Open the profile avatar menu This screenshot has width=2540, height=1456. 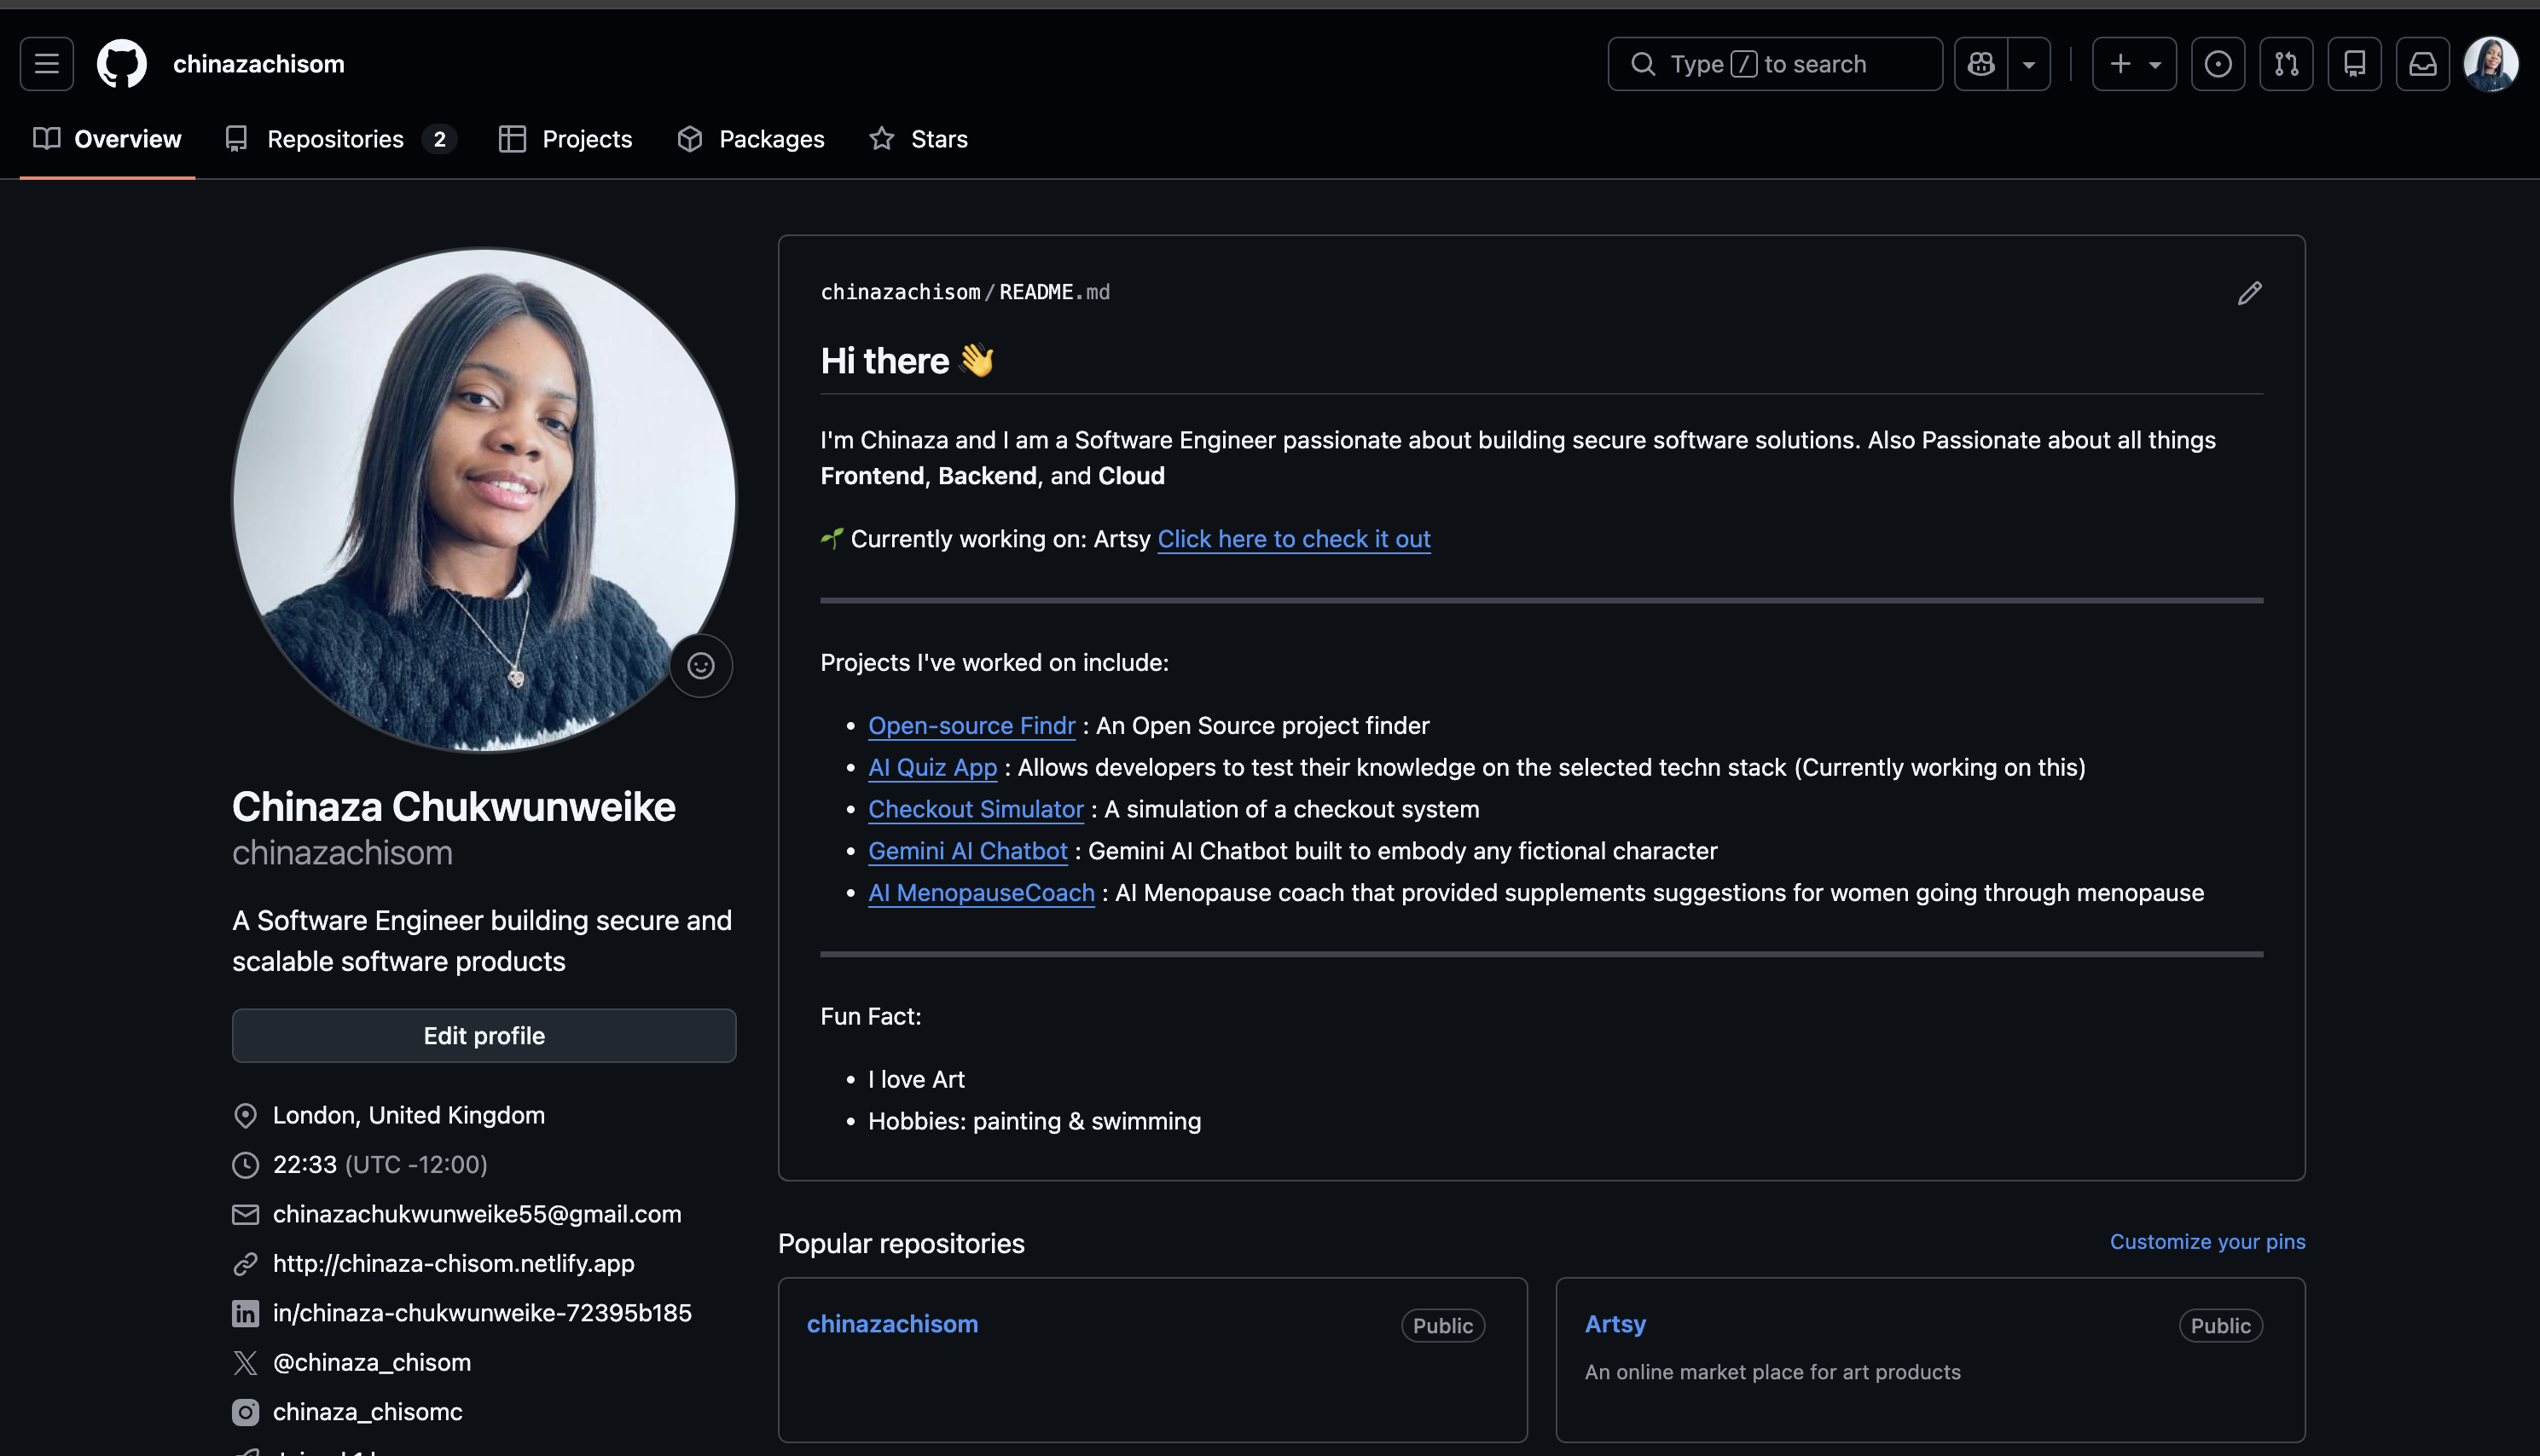tap(2493, 63)
